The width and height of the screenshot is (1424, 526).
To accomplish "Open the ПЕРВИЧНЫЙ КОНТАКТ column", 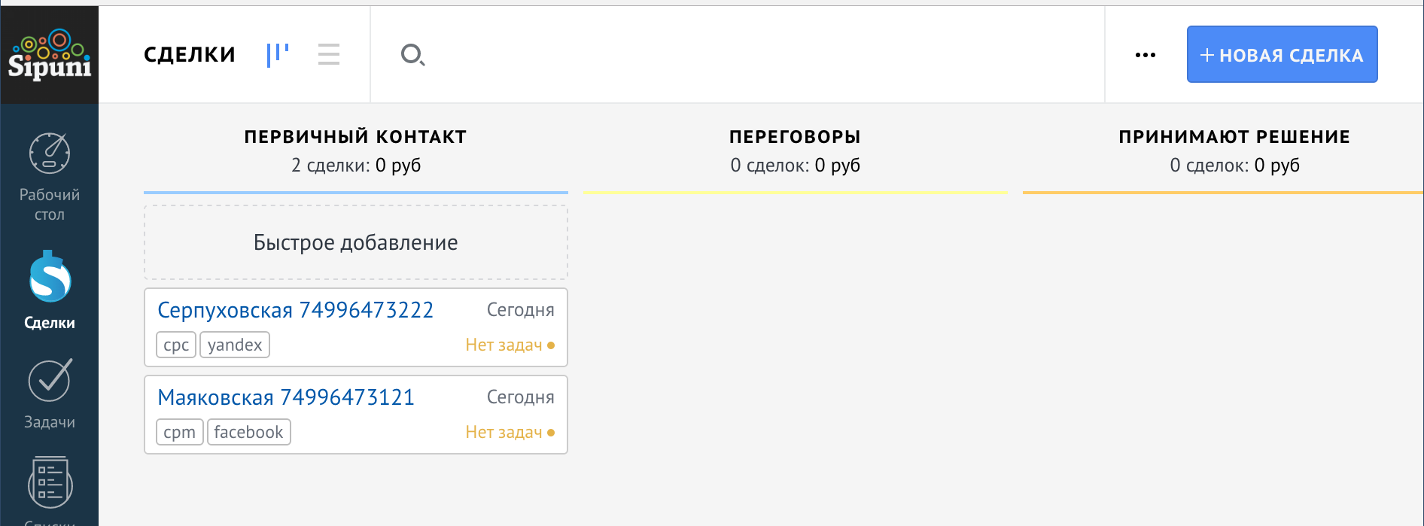I will pyautogui.click(x=354, y=136).
